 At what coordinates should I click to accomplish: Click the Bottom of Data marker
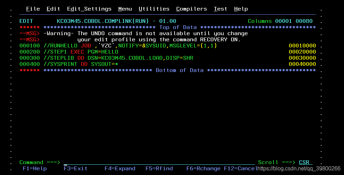tap(179, 70)
